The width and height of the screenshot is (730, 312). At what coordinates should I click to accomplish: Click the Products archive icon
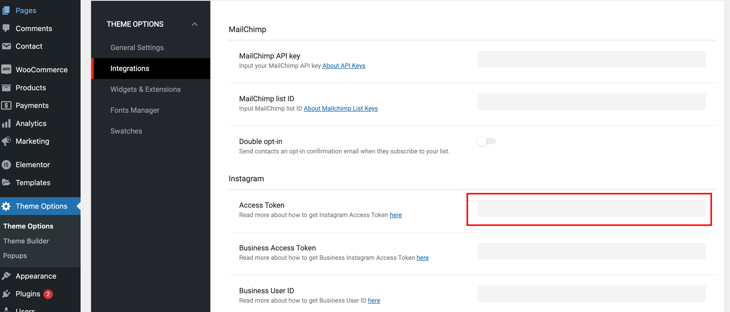coord(6,88)
